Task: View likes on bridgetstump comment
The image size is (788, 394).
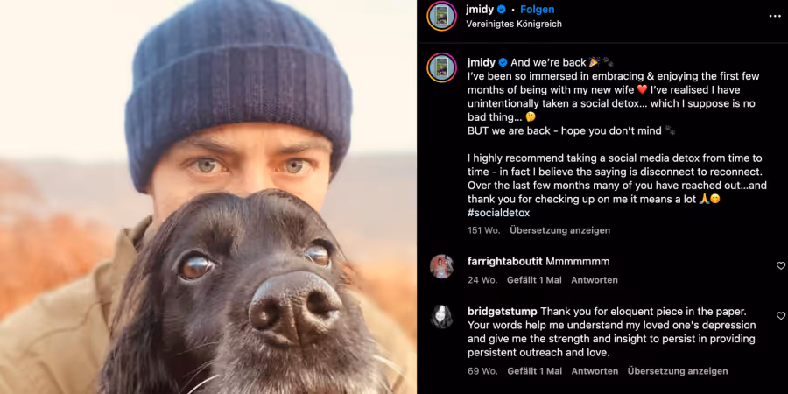Action: 534,371
